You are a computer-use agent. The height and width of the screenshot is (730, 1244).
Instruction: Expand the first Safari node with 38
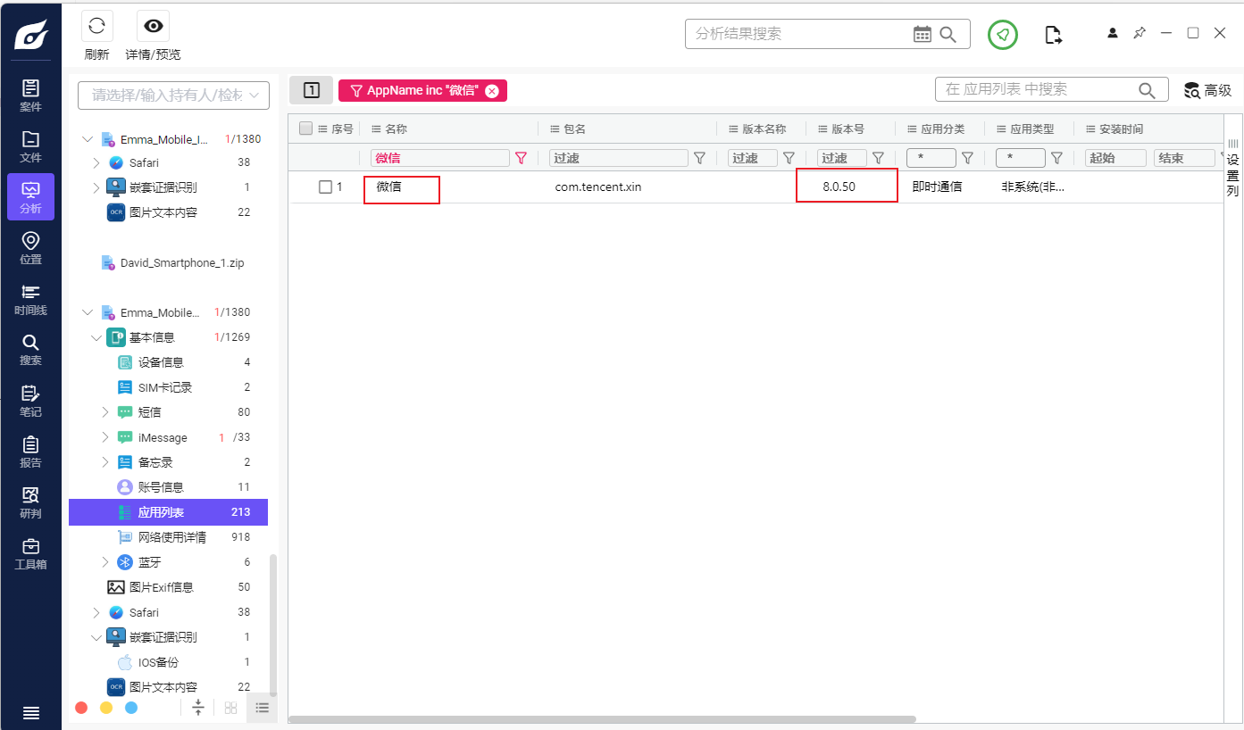(x=96, y=162)
